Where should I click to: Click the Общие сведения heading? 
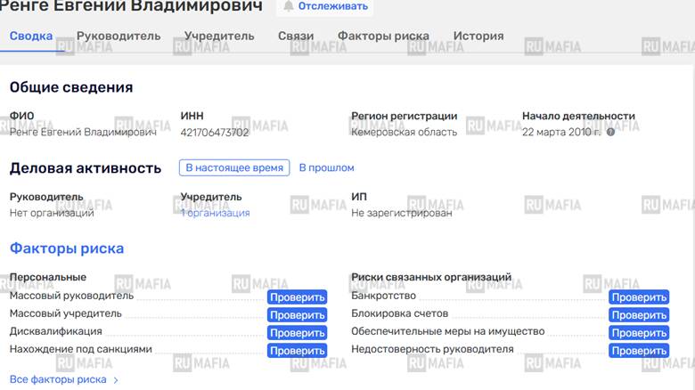click(x=71, y=87)
